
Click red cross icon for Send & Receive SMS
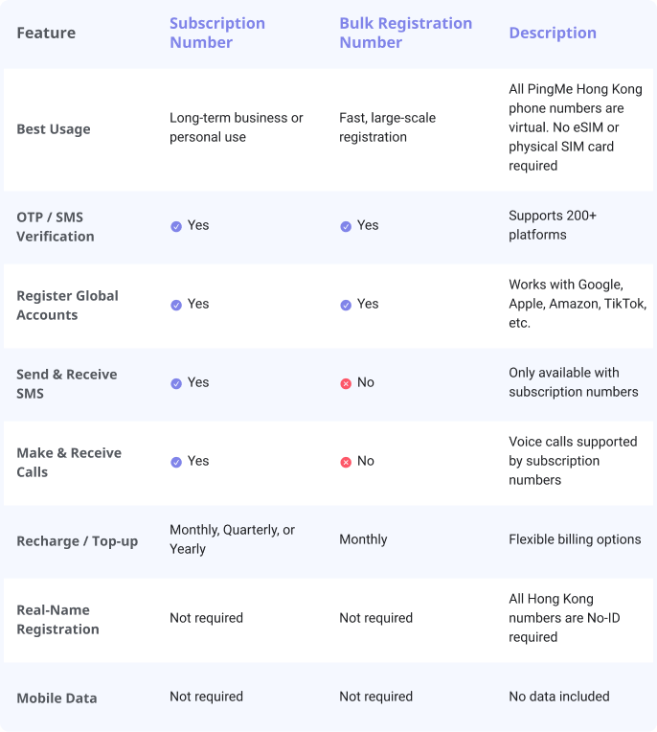(x=346, y=383)
